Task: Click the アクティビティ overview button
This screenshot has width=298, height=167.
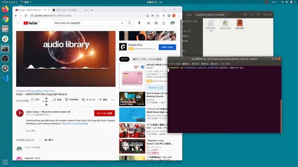Action: [x=9, y=2]
